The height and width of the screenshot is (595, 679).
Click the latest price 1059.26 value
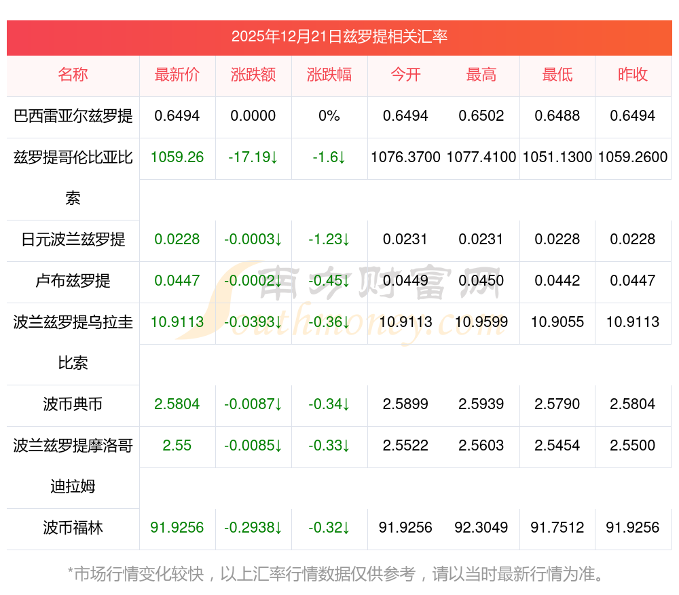coord(177,157)
